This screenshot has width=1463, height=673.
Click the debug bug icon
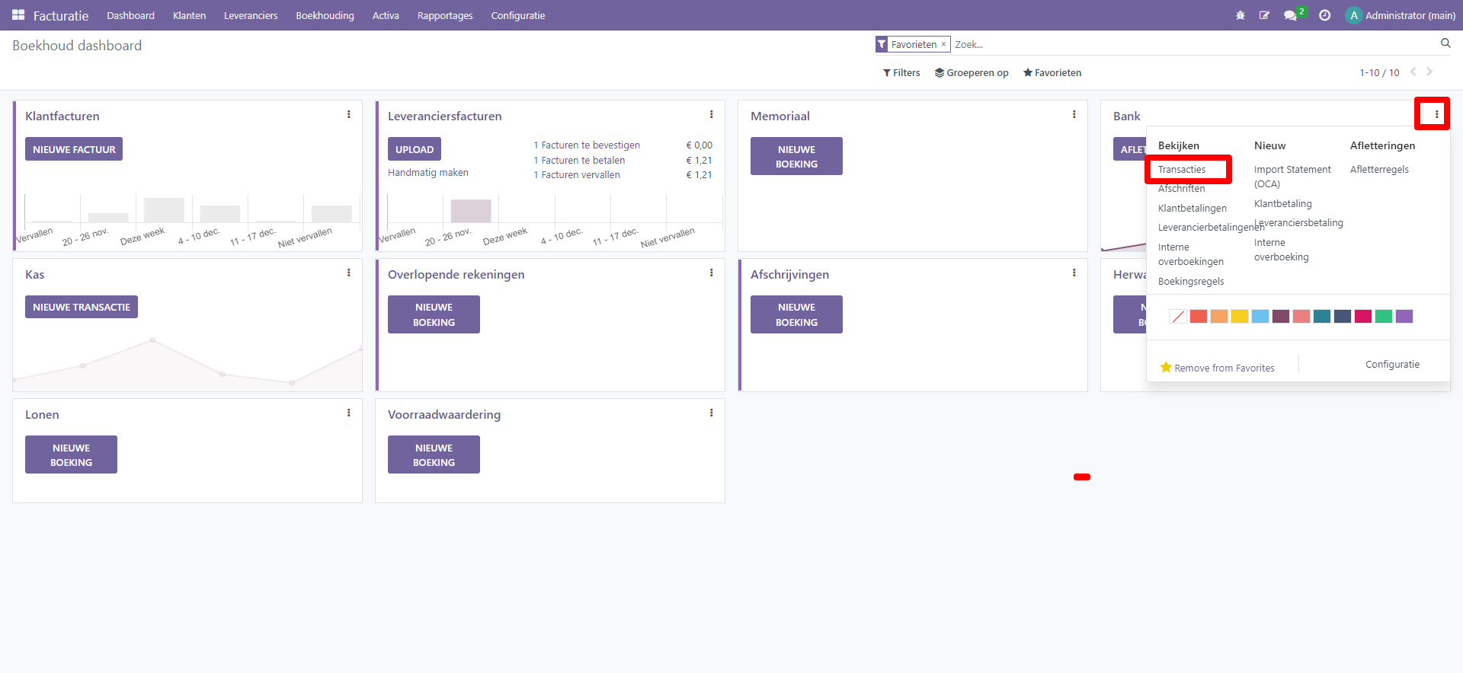click(1241, 15)
